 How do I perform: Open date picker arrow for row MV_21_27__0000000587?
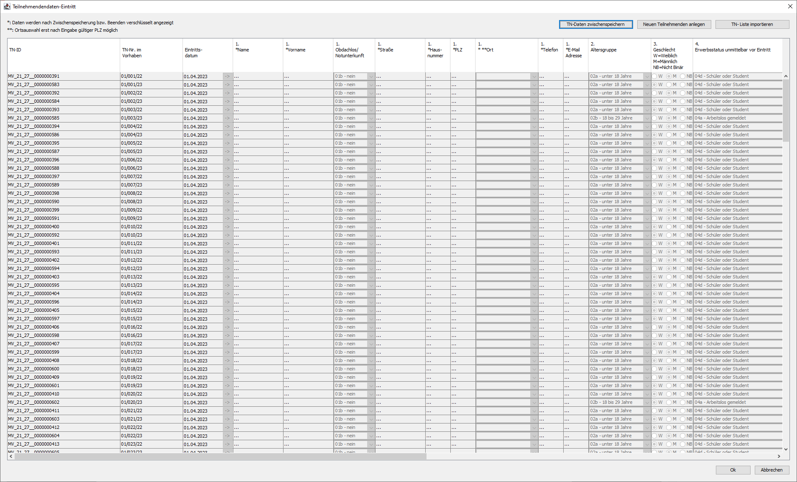pos(227,151)
